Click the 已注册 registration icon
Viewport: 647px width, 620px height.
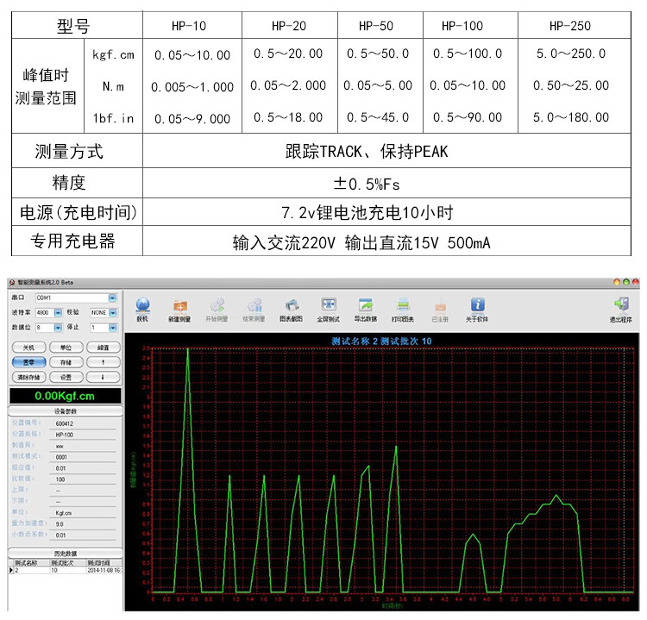(x=440, y=306)
